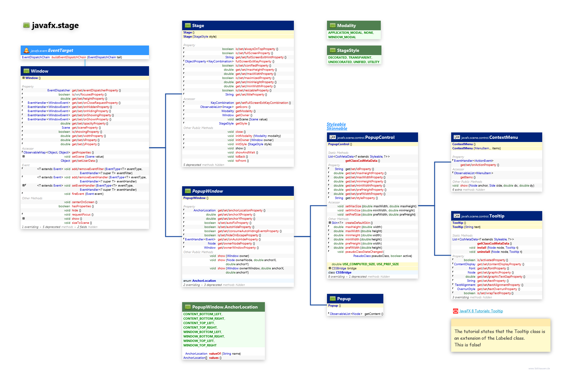Screen dimensions: 568x383
Task: Click enum AnchorLocation in PopupWindow
Action: [x=200, y=281]
